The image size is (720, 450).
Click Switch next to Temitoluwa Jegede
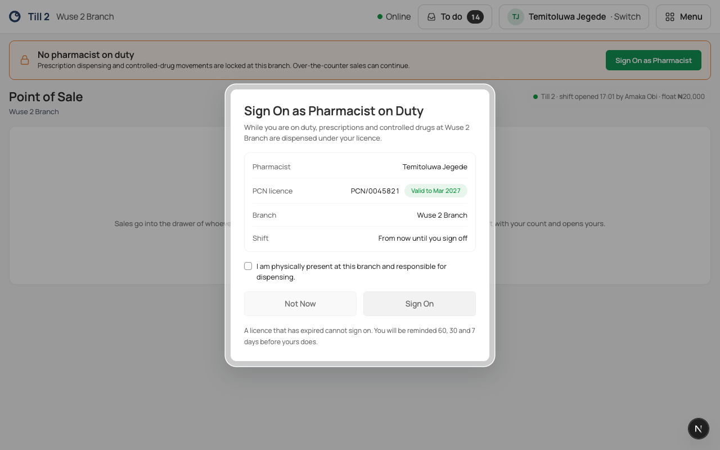[x=627, y=17]
